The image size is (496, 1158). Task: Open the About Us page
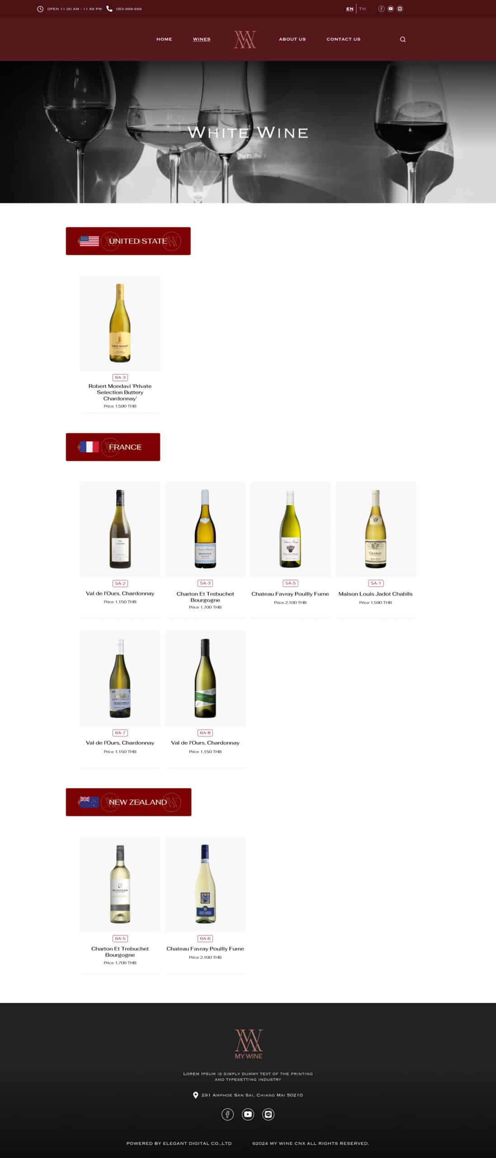point(292,39)
